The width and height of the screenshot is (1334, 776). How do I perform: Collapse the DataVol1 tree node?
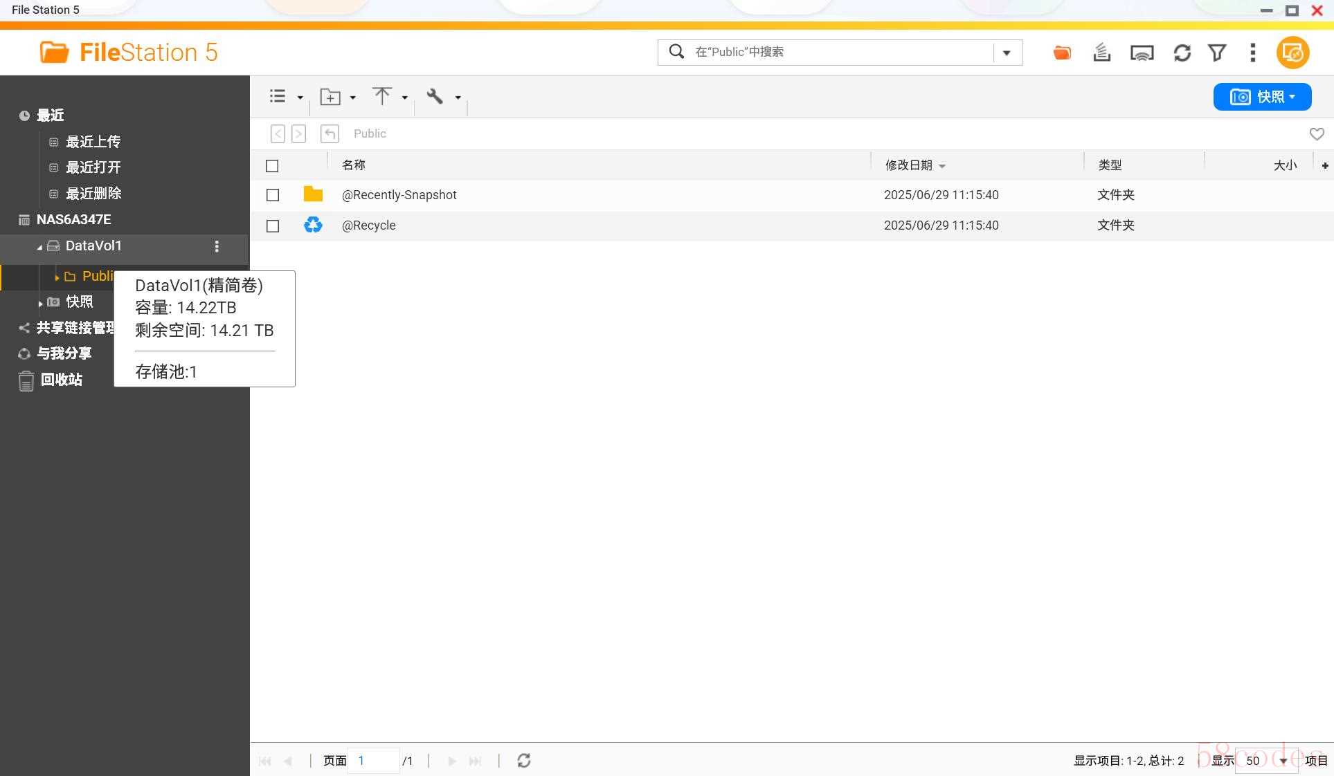(39, 247)
